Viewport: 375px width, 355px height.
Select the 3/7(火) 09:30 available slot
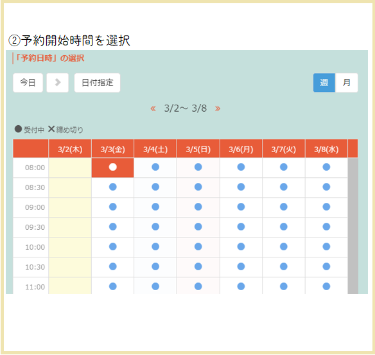pos(284,227)
